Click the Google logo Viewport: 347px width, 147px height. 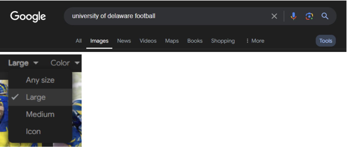(28, 16)
